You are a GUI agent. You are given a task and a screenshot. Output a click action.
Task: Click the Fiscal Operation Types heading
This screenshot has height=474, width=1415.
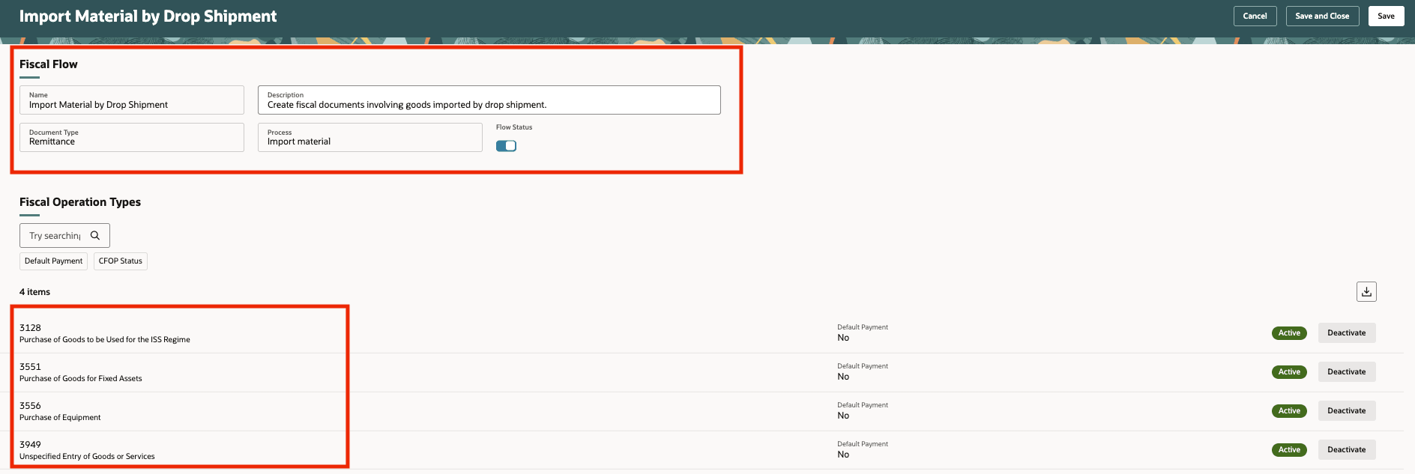tap(80, 202)
